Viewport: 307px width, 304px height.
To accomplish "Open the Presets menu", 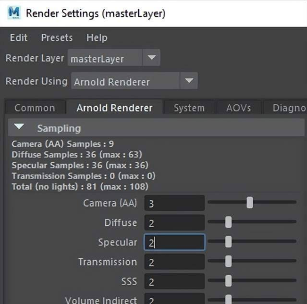I will (x=57, y=38).
